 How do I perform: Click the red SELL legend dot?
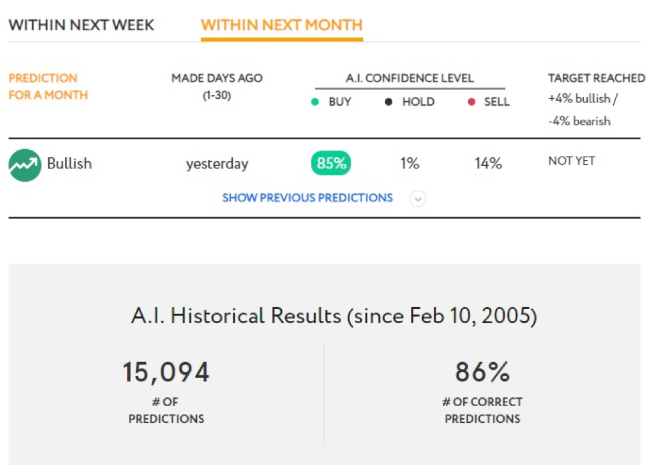coord(471,102)
